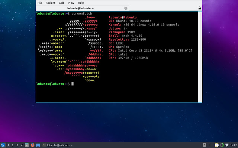
Task: Open the Help menu
Action: (81, 3)
